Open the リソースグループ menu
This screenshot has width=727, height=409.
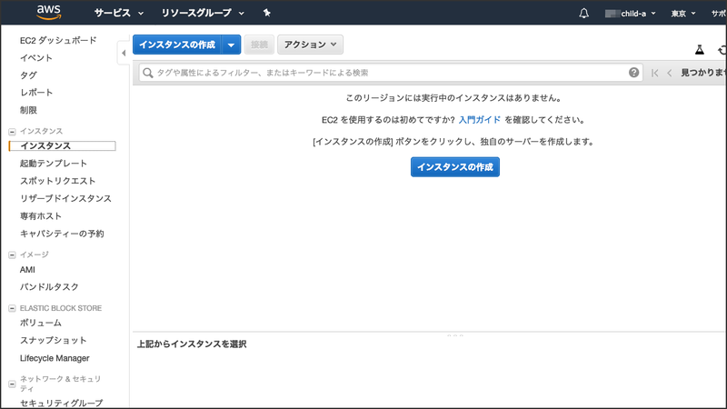tap(203, 13)
